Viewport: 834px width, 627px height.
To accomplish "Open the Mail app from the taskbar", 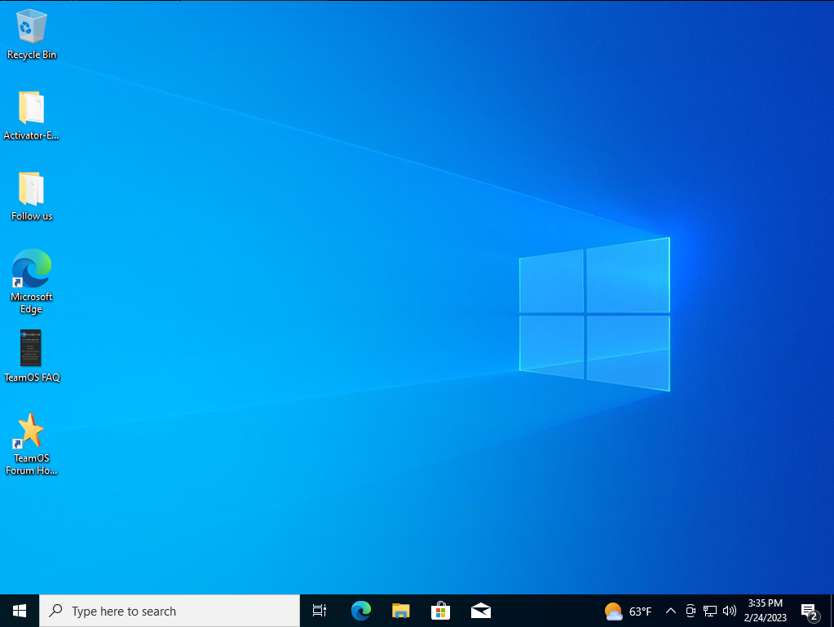I will (x=481, y=611).
